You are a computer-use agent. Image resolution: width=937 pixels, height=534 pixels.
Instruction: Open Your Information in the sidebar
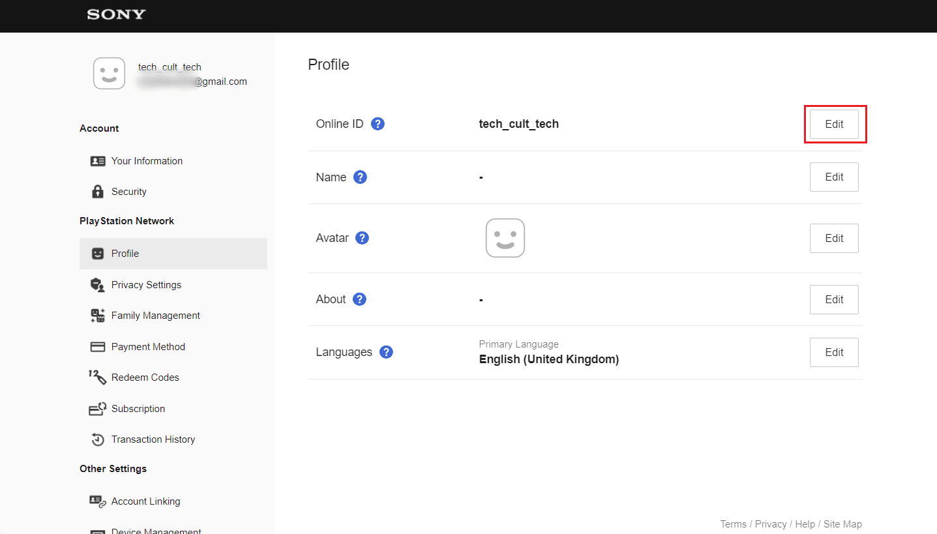(x=147, y=161)
